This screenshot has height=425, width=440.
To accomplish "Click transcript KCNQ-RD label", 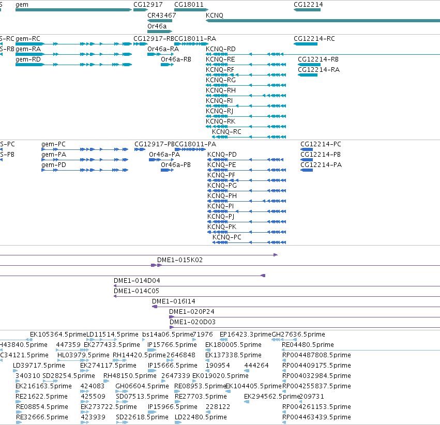I will (221, 49).
